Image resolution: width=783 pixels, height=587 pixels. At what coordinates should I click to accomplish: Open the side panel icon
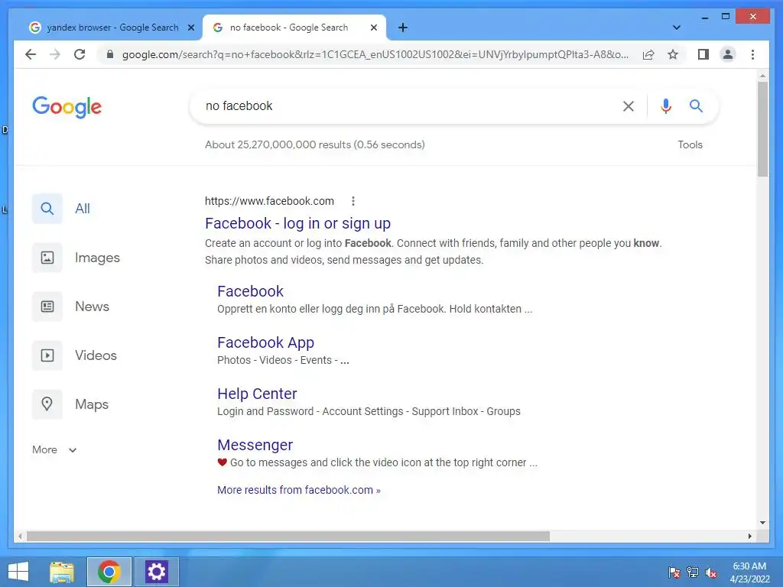click(x=703, y=54)
